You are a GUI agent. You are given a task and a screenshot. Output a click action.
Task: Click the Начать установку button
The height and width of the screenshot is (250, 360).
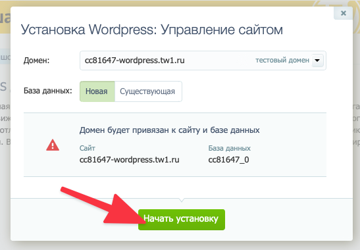[182, 220]
